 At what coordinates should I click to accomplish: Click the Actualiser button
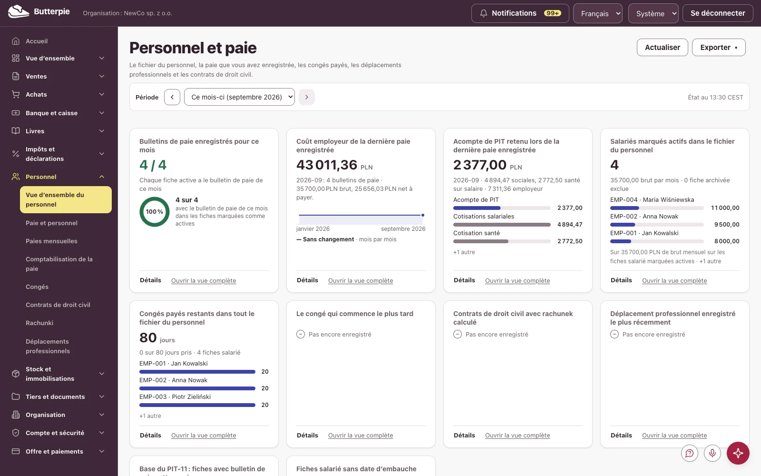pyautogui.click(x=663, y=47)
